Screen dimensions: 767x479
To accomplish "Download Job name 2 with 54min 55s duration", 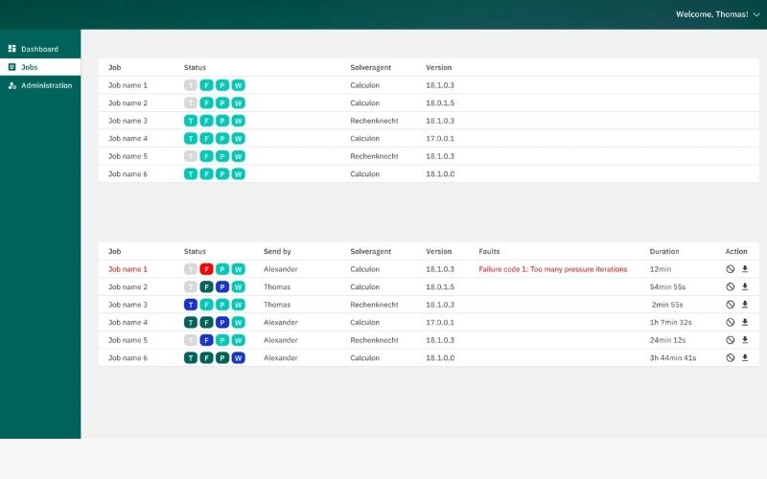I will [x=745, y=286].
